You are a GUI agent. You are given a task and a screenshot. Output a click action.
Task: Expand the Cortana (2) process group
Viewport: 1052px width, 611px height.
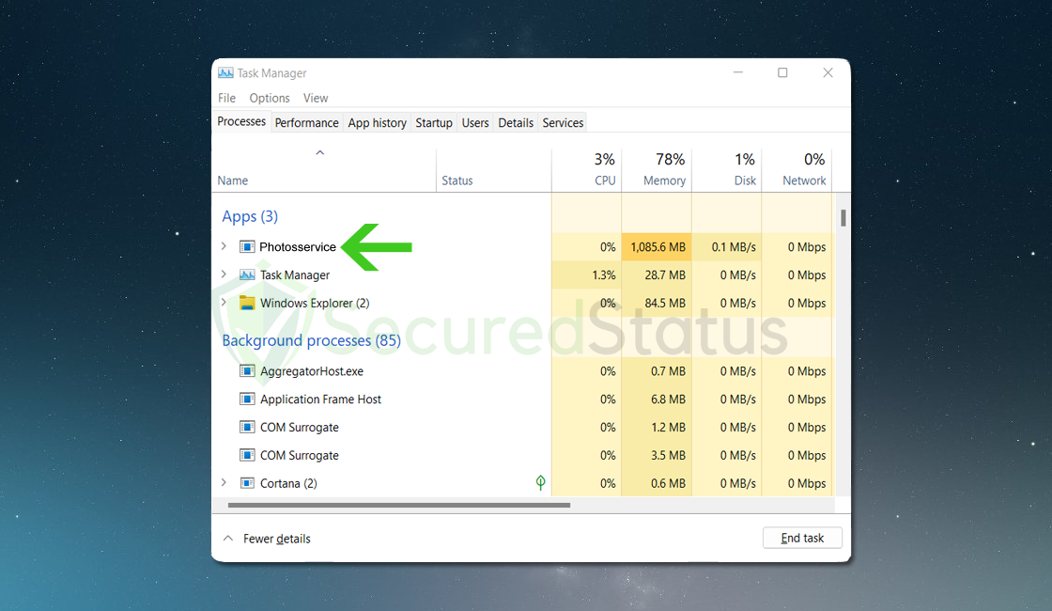(x=224, y=483)
